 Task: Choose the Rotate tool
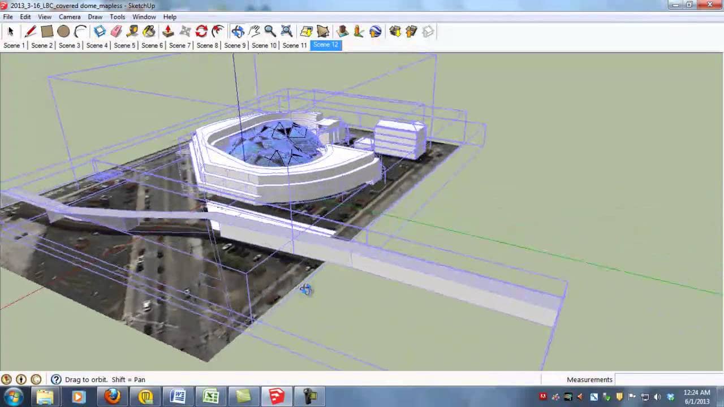click(x=201, y=32)
